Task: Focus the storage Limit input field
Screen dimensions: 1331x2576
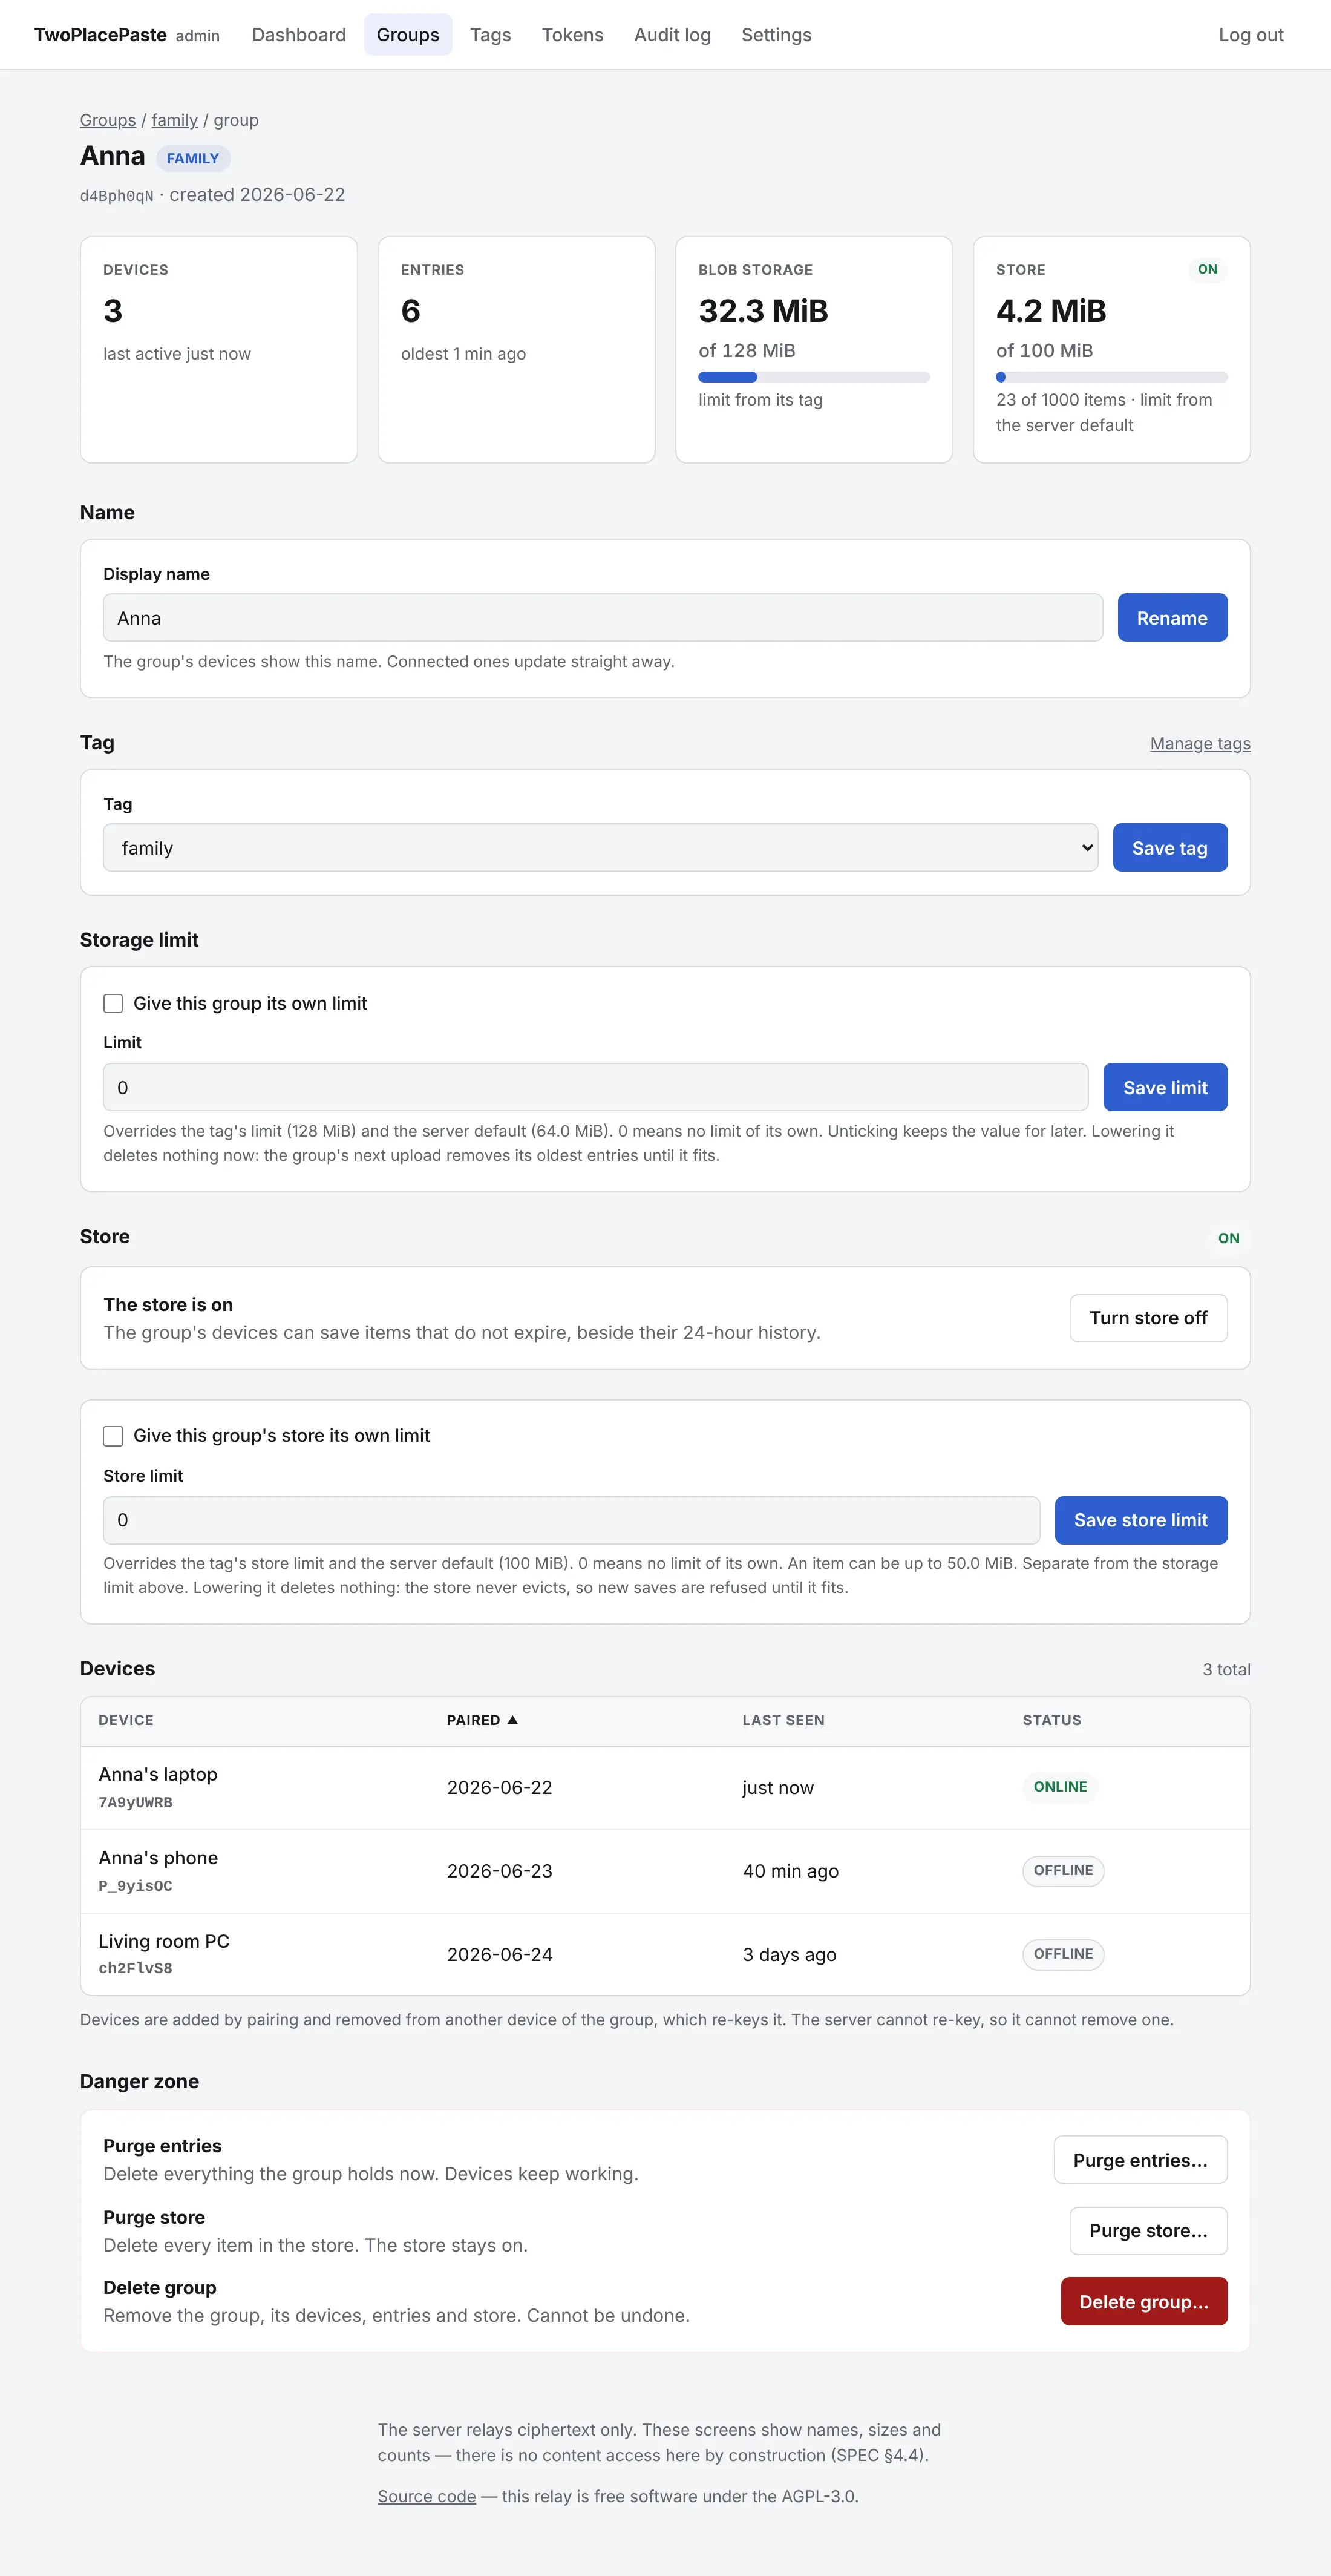Action: pyautogui.click(x=595, y=1087)
